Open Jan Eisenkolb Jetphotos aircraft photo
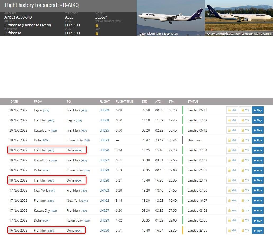The width and height of the screenshot is (273, 235). tap(171, 18)
